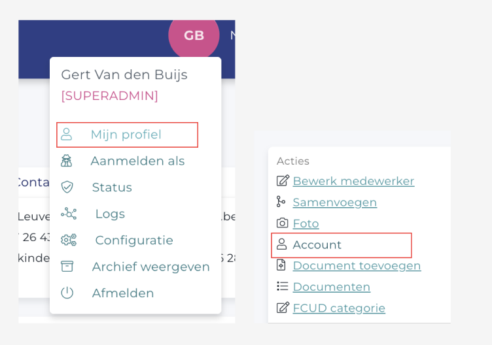492x345 pixels.
Task: Click the person icon beside Mijn profiel
Action: pos(66,134)
